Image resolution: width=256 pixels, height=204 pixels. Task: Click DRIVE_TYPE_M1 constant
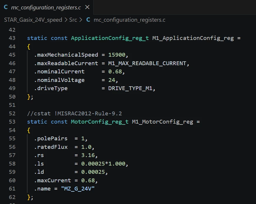pos(130,88)
